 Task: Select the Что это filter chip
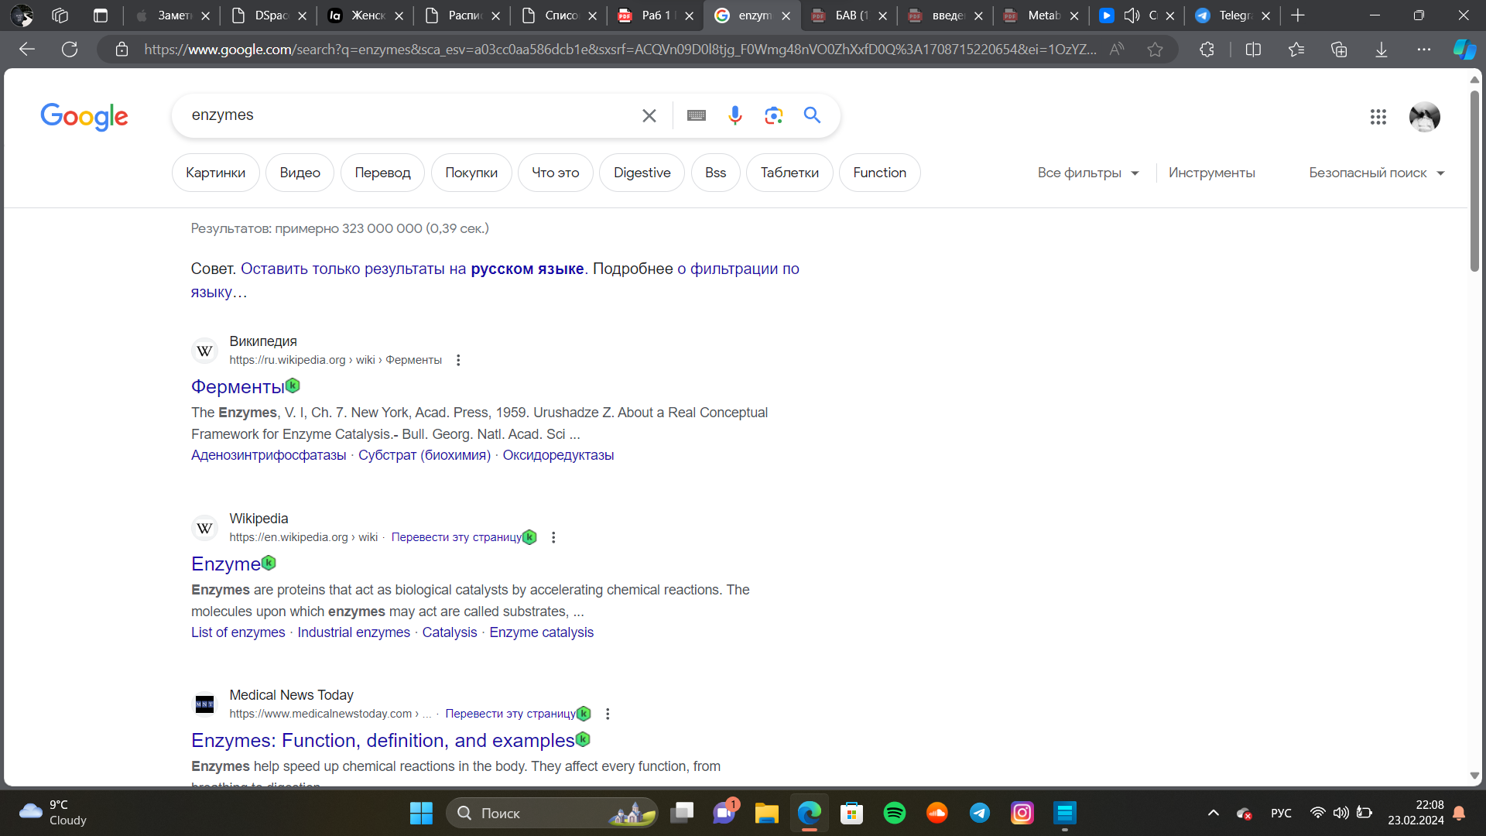(x=555, y=173)
